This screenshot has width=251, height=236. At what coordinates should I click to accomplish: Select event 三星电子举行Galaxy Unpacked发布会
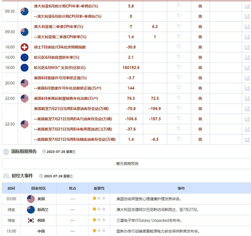149,221
